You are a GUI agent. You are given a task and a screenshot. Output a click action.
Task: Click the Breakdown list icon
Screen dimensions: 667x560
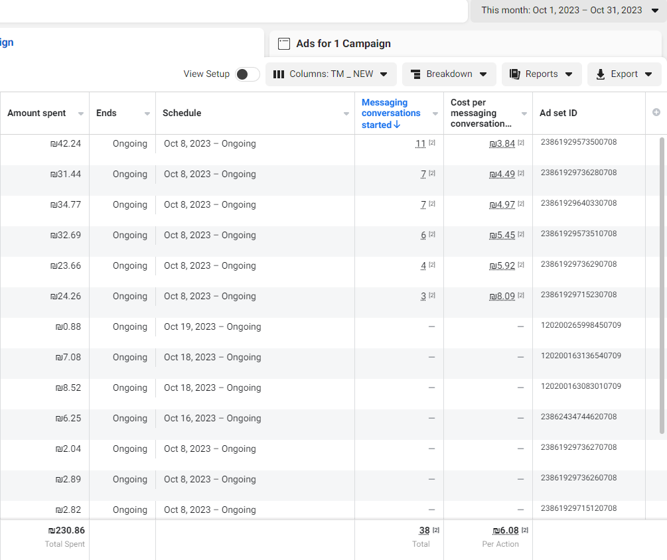415,74
